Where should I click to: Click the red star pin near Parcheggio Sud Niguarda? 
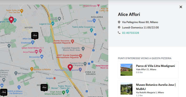click(70, 68)
